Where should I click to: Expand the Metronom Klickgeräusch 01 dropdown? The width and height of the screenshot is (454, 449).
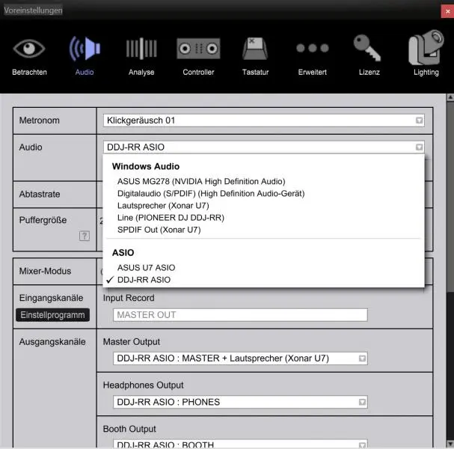(264, 120)
